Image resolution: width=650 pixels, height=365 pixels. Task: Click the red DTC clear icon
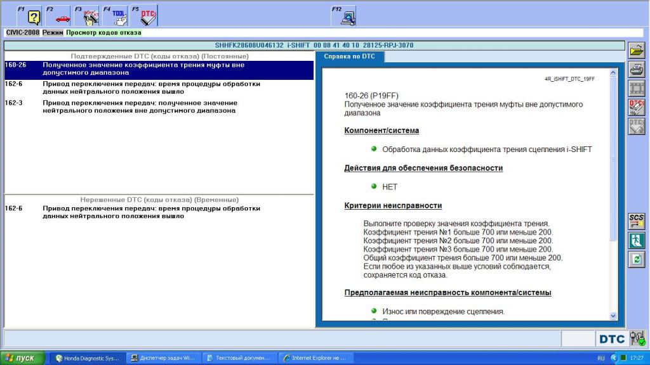pyautogui.click(x=636, y=107)
